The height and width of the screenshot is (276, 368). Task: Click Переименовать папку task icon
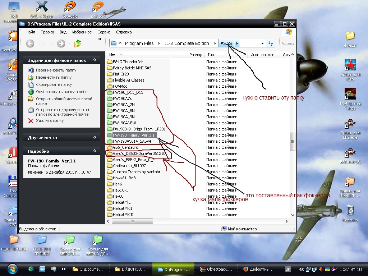[31, 70]
